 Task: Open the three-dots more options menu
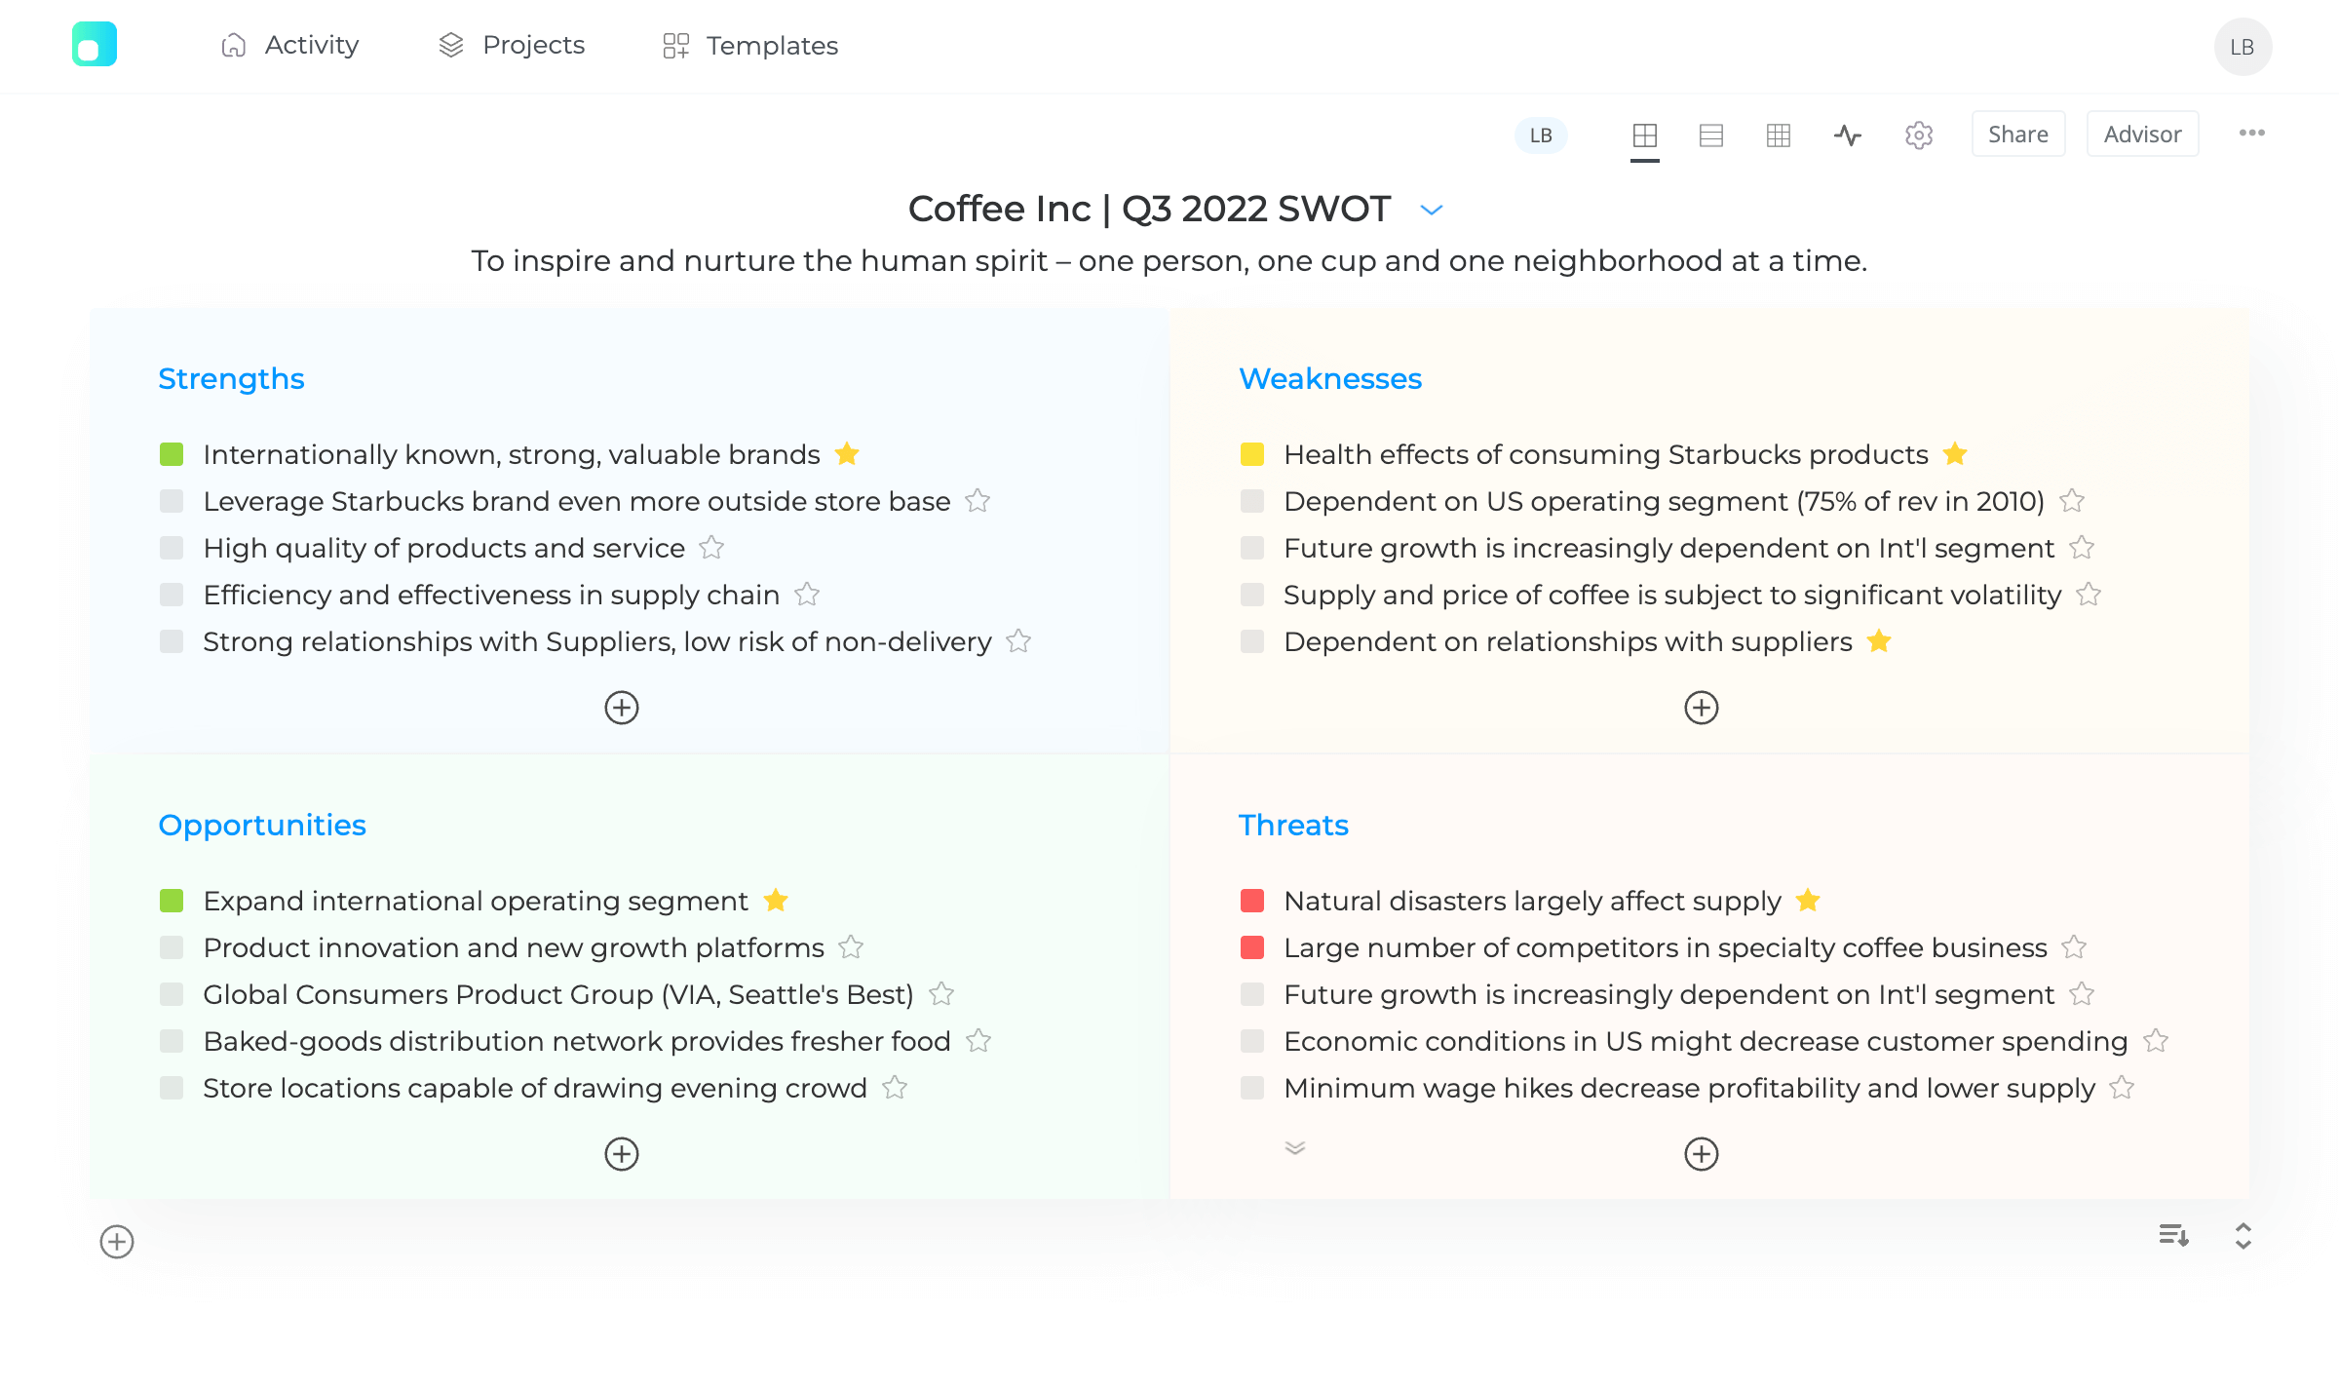[x=2252, y=134]
